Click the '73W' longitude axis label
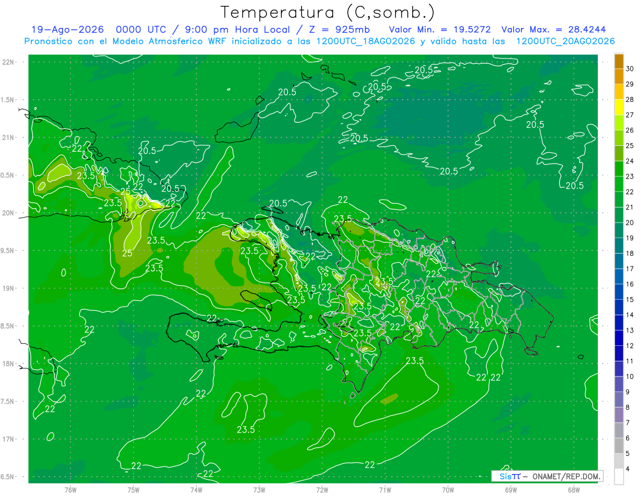The width and height of the screenshot is (644, 497). coord(259,489)
